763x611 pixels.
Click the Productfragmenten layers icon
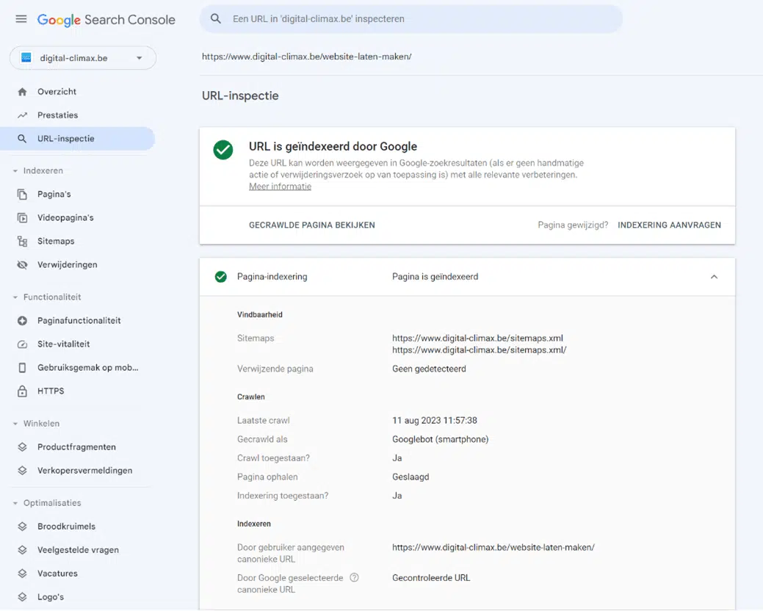[22, 447]
